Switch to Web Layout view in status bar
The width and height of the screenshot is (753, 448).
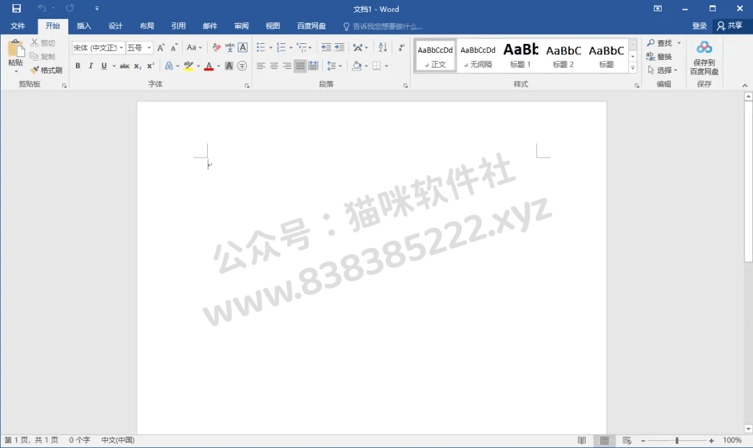click(x=627, y=440)
